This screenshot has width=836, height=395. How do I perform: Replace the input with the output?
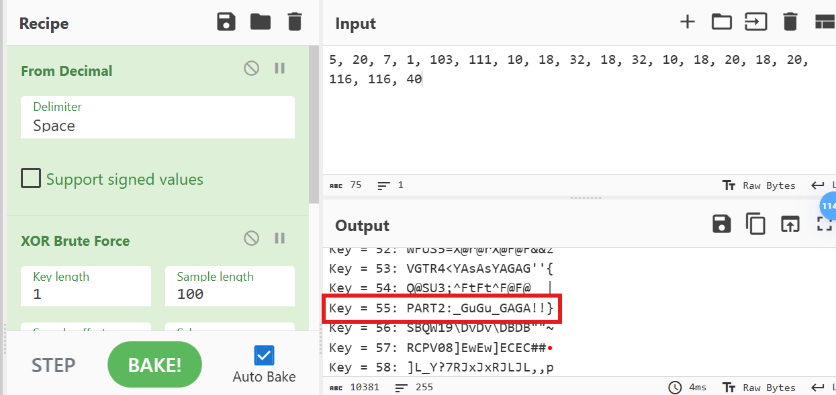[x=790, y=224]
